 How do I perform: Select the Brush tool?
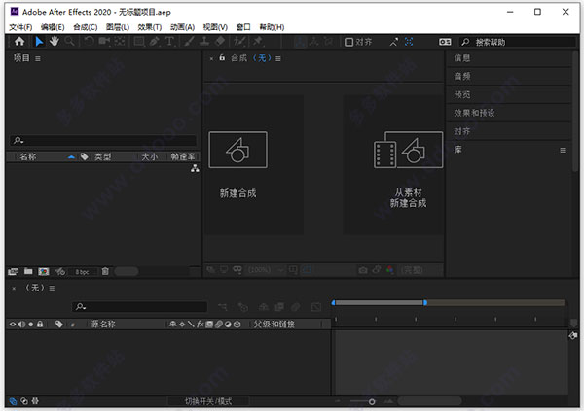pos(189,41)
